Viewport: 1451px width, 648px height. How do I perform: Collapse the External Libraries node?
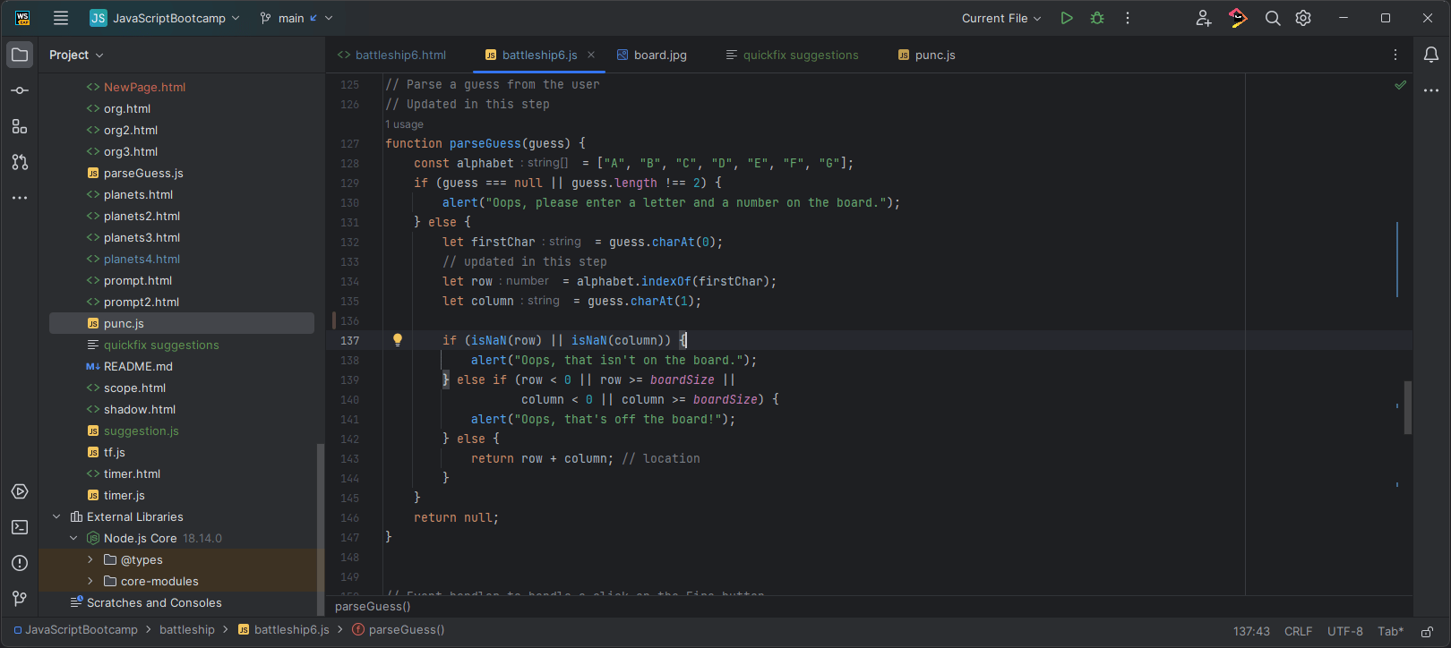click(x=56, y=516)
